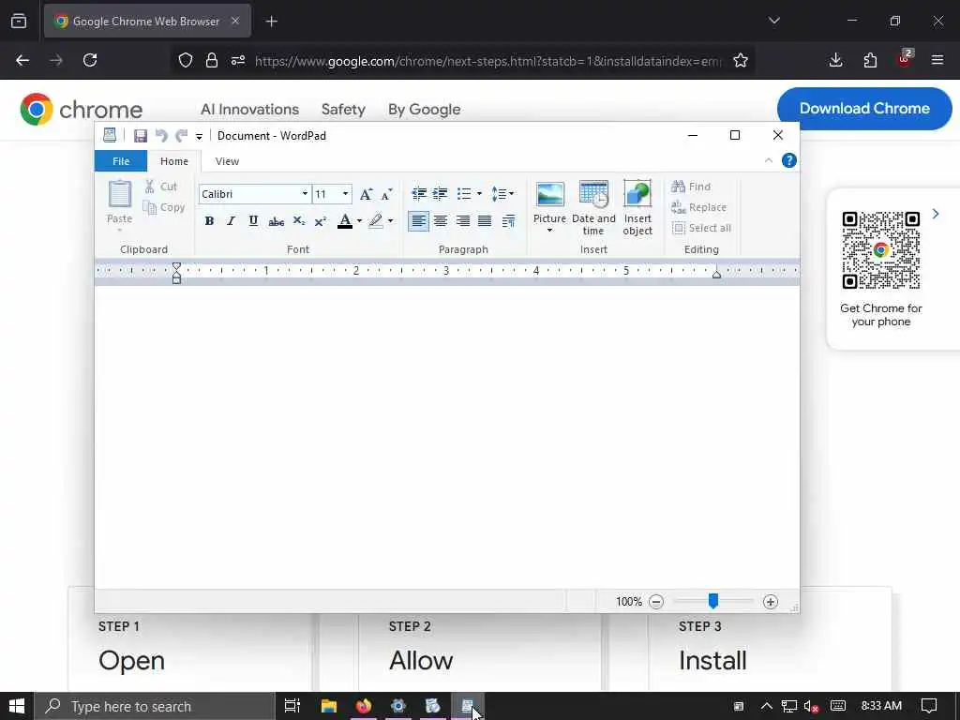Toggle Subscript formatting
Viewport: 960px width, 720px height.
299,221
